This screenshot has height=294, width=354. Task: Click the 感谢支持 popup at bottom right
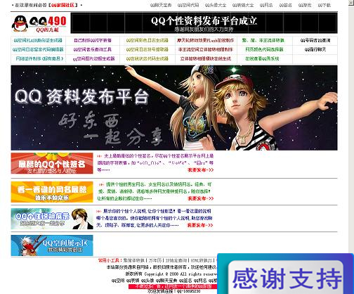pos(285,274)
